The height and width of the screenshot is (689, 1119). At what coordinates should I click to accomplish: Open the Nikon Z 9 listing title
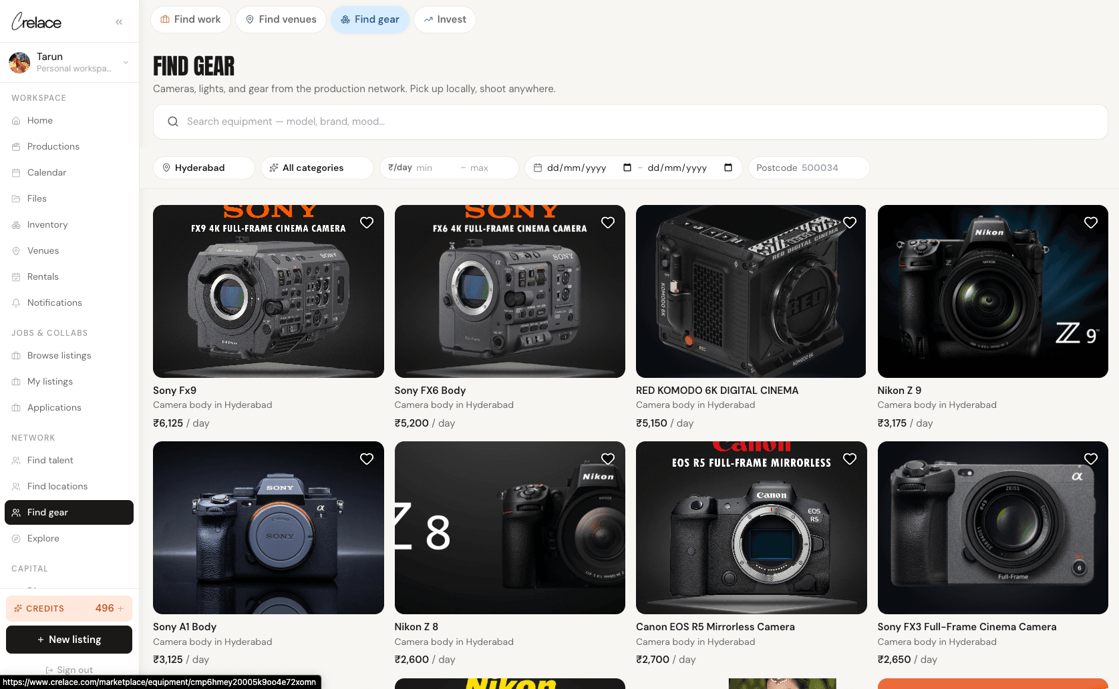(x=899, y=391)
